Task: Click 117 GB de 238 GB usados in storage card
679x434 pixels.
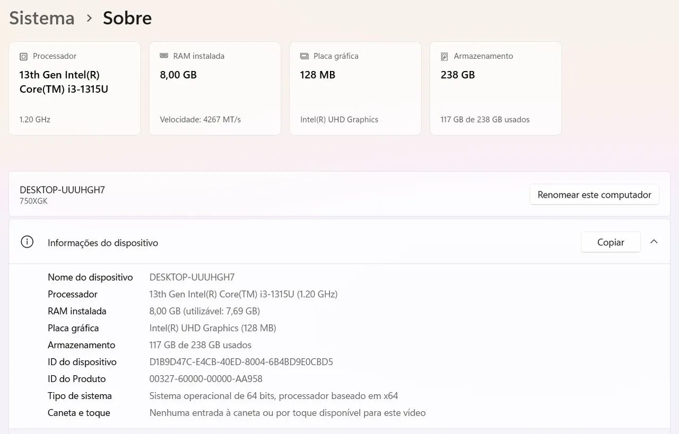Action: click(x=485, y=120)
